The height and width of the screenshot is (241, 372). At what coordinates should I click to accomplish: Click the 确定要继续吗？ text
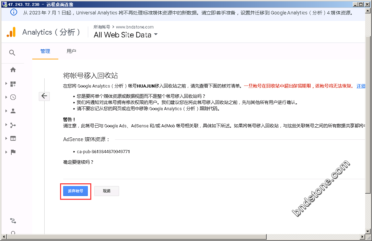tap(79, 162)
